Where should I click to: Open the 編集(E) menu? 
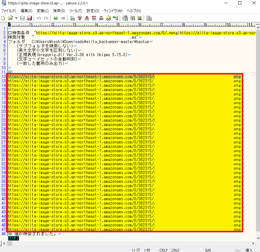tap(26, 11)
